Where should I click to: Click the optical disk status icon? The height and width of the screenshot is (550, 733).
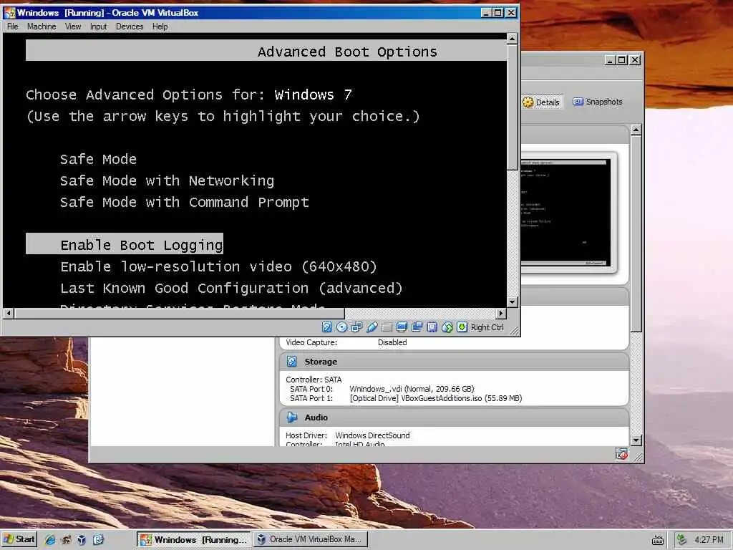(x=341, y=327)
